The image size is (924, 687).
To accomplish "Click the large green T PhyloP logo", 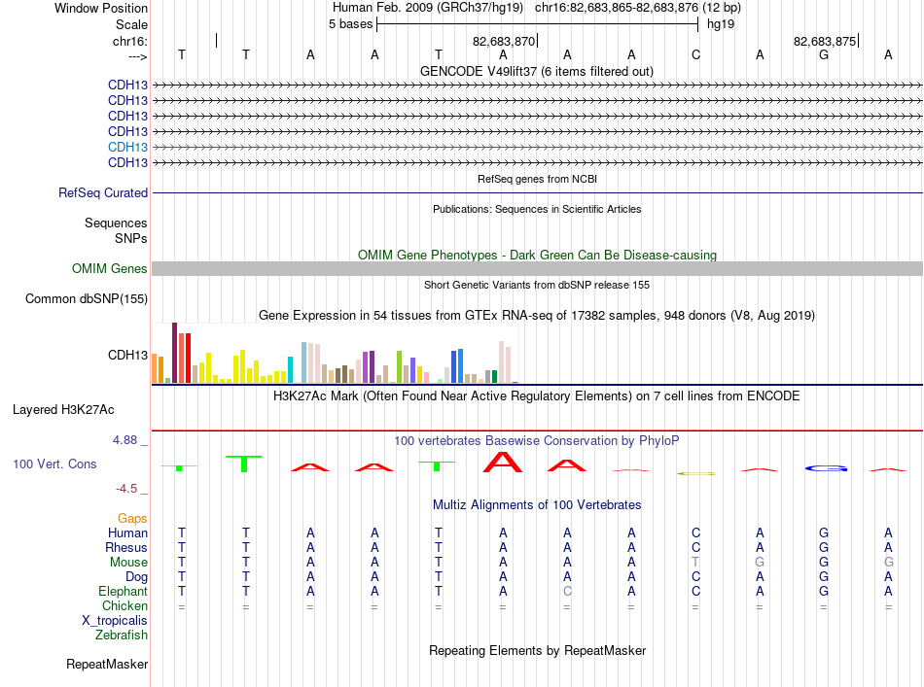I will coord(244,464).
